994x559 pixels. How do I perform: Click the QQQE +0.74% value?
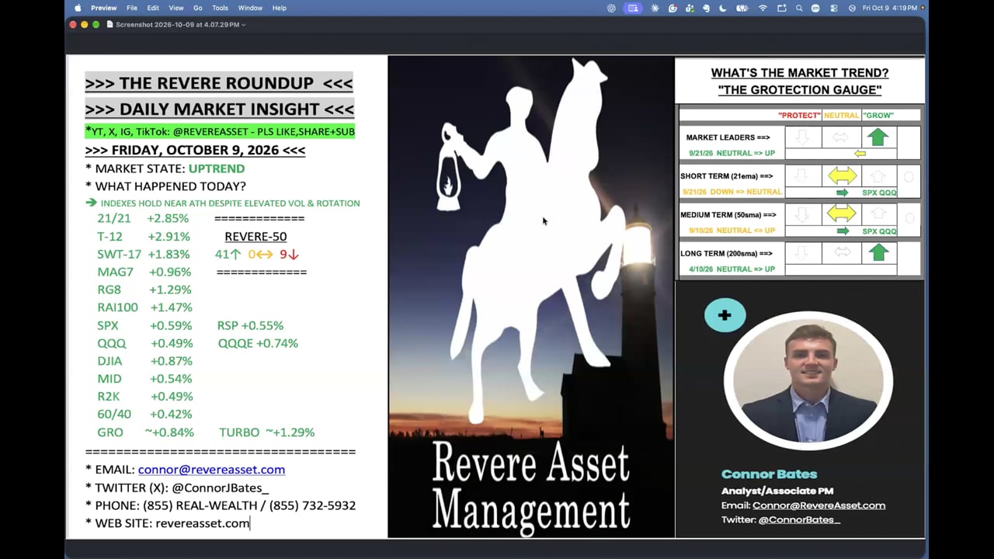pyautogui.click(x=258, y=343)
